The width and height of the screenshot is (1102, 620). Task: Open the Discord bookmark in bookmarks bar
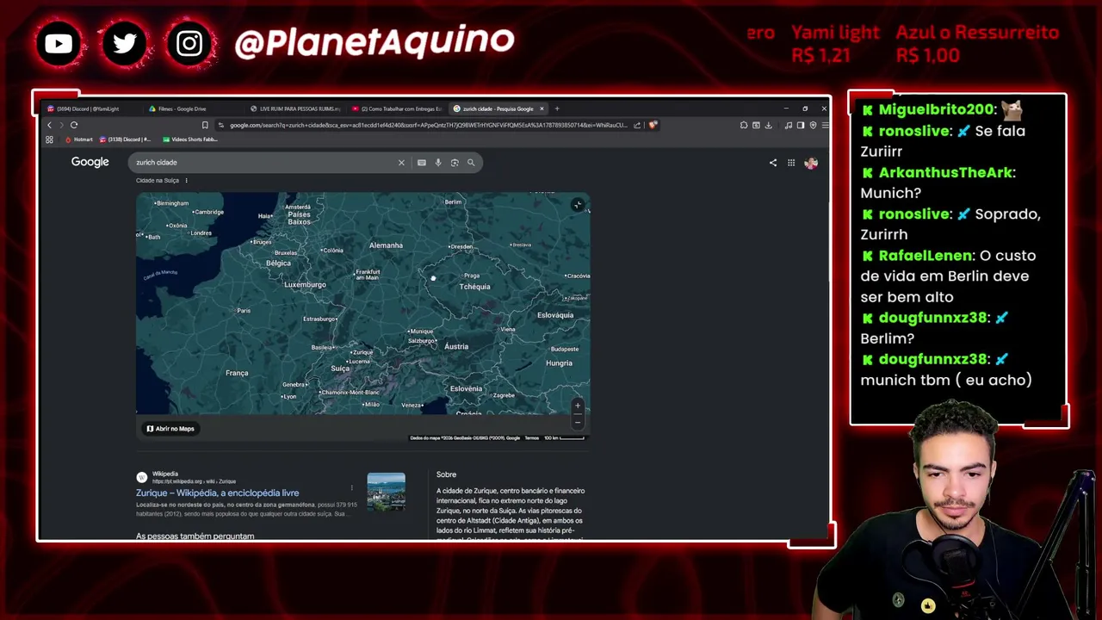coord(126,139)
